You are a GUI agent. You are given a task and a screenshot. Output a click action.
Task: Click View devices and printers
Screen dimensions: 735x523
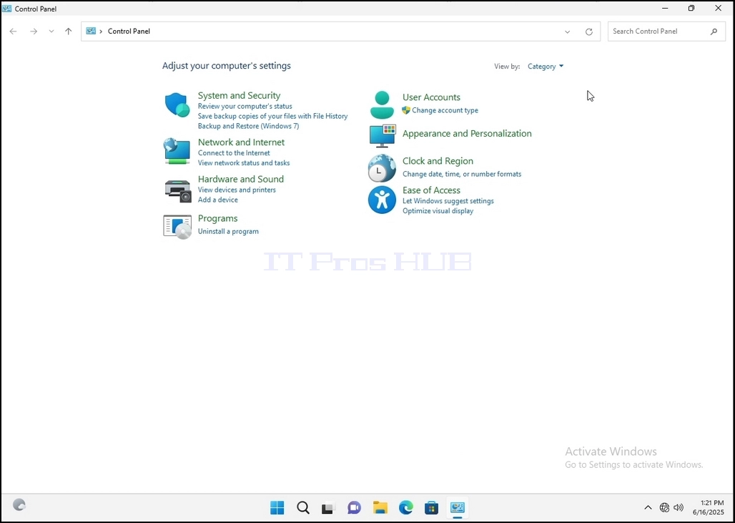(x=237, y=190)
